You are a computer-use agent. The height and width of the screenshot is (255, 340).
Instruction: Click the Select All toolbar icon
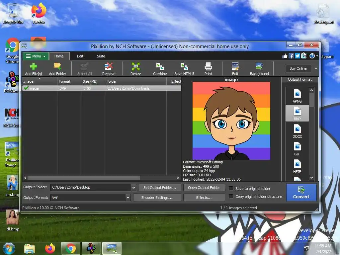(x=84, y=69)
